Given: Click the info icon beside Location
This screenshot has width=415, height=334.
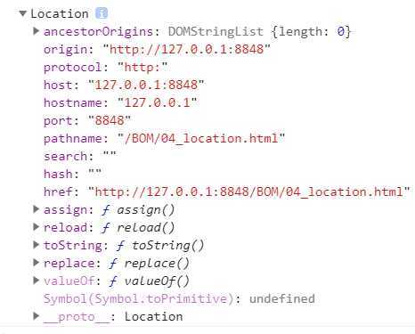Looking at the screenshot, I should coord(102,13).
